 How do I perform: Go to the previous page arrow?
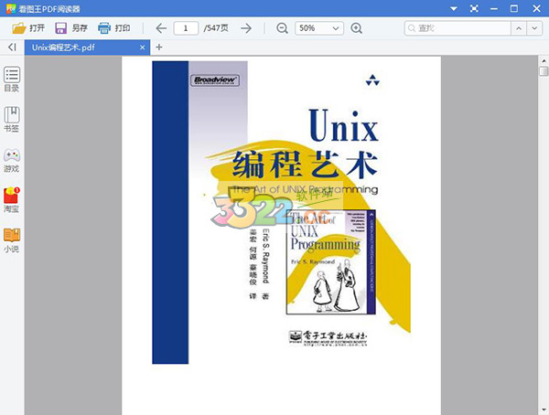tap(161, 28)
